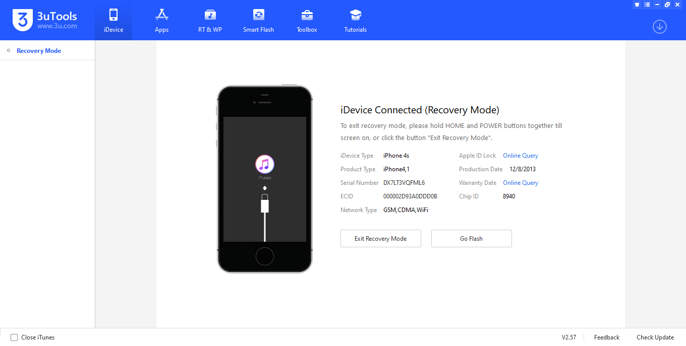Open the Apps tab
This screenshot has height=346, width=686.
click(161, 20)
